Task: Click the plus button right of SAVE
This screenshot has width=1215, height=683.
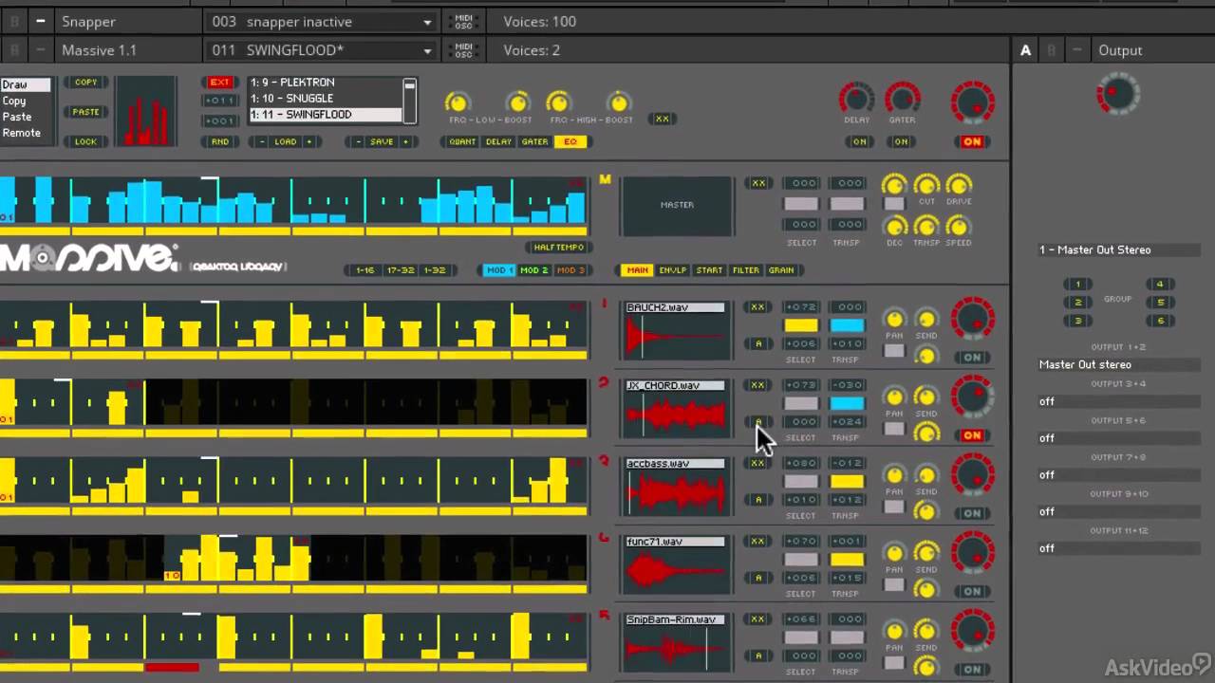Action: [x=405, y=141]
